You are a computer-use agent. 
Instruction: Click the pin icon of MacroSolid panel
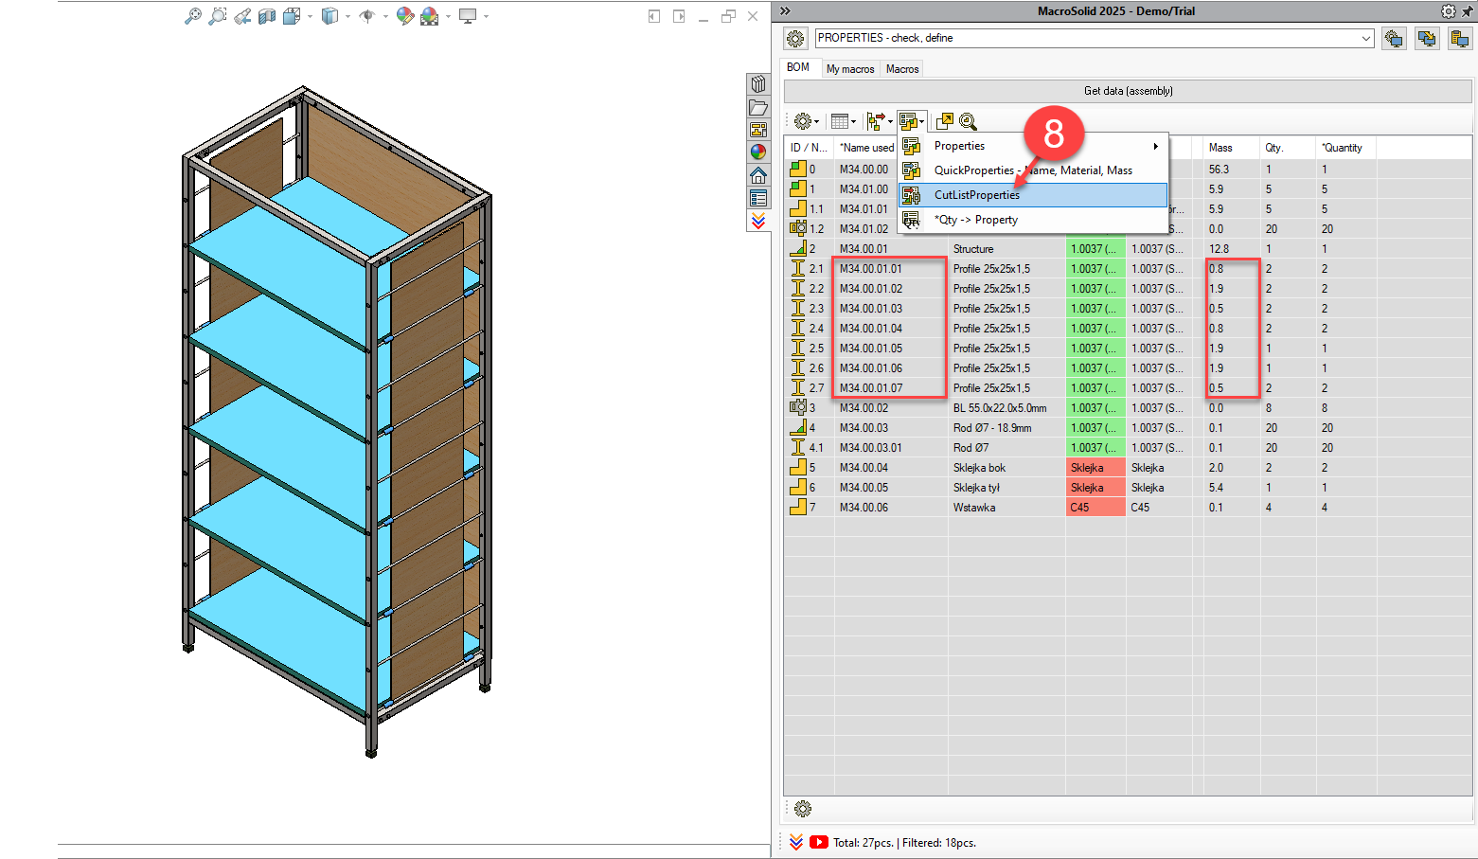pos(1468,11)
